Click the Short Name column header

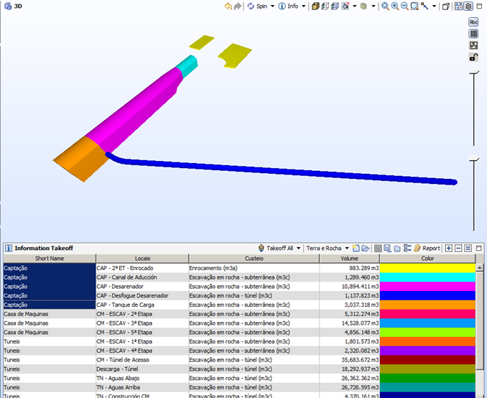(49, 259)
